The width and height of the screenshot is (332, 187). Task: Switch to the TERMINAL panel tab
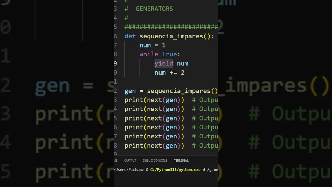click(181, 161)
